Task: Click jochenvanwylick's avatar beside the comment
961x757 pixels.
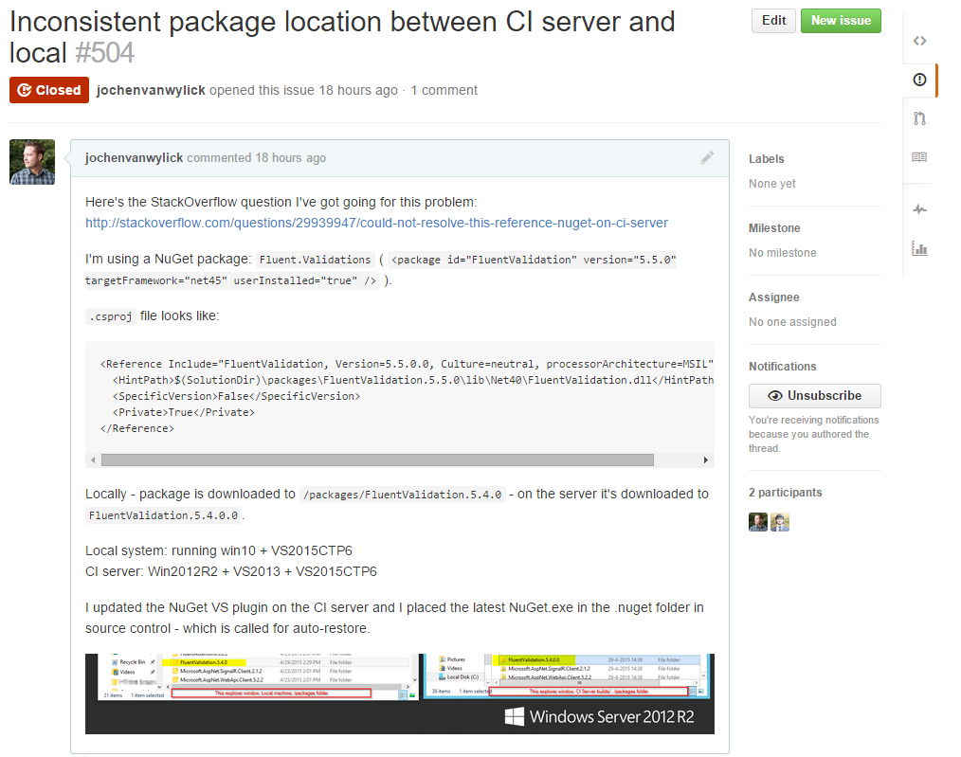Action: click(32, 162)
